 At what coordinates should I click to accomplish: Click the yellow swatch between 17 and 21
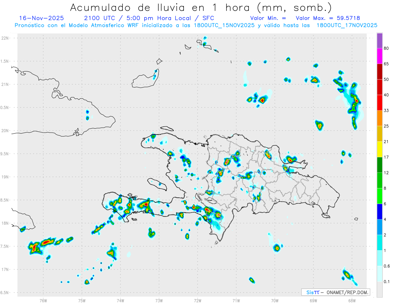pyautogui.click(x=380, y=149)
